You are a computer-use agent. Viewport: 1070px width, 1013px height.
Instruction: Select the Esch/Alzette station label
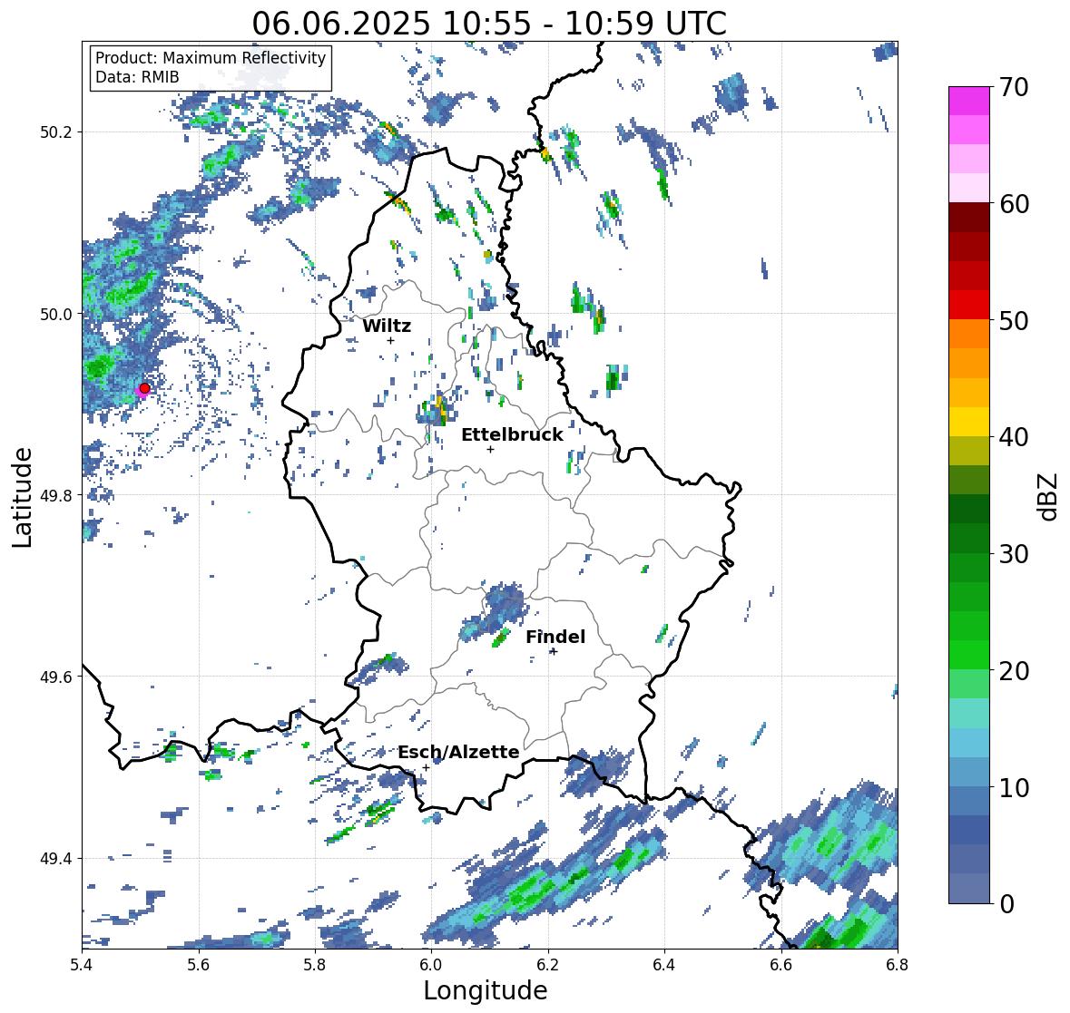[x=458, y=752]
